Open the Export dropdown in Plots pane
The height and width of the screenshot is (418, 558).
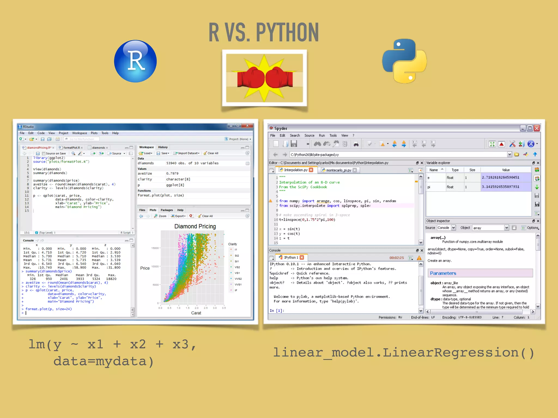(x=178, y=216)
